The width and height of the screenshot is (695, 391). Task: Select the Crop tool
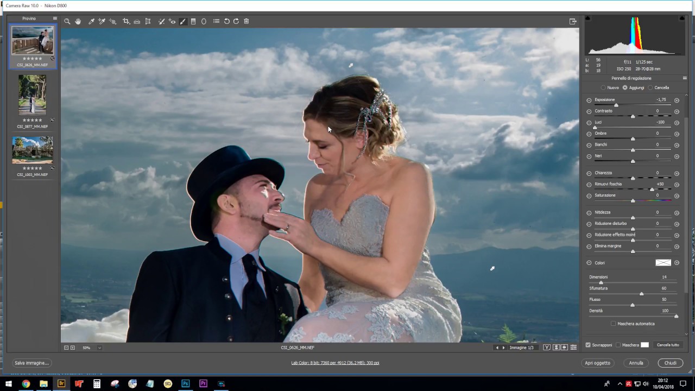pyautogui.click(x=126, y=21)
